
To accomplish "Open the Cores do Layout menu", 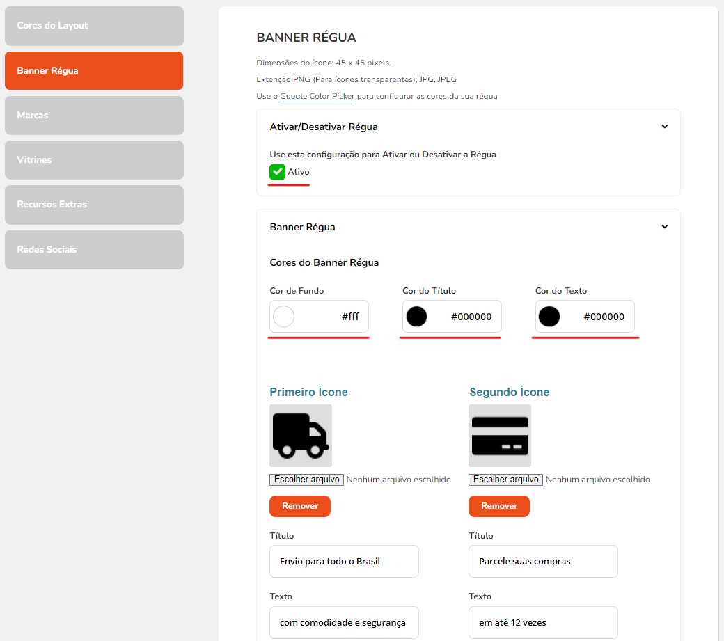I will (94, 26).
